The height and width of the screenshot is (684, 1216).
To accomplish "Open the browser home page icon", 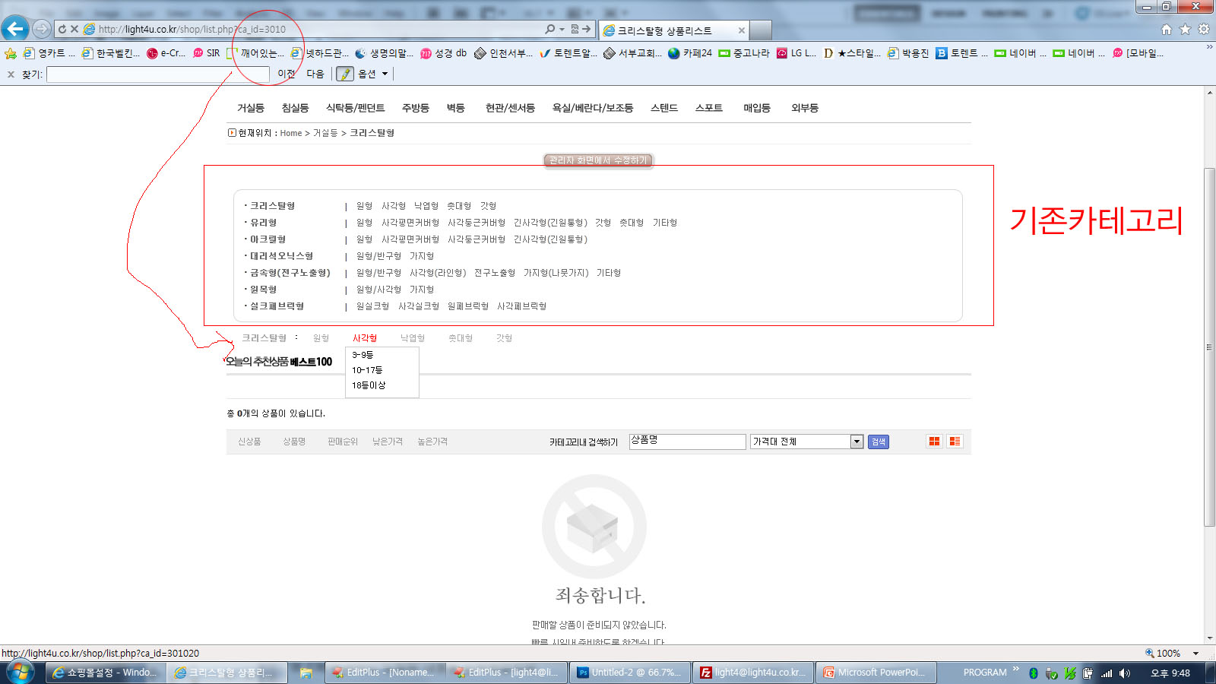I will click(x=1166, y=30).
